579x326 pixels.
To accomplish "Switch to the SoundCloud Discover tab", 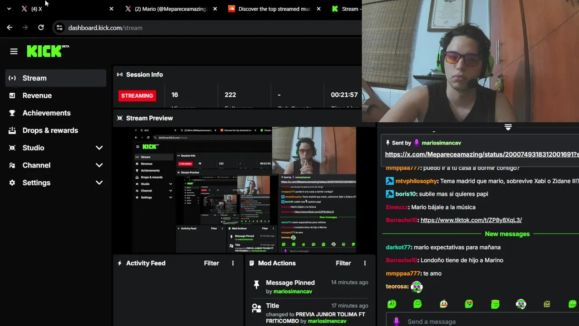I will (x=274, y=9).
